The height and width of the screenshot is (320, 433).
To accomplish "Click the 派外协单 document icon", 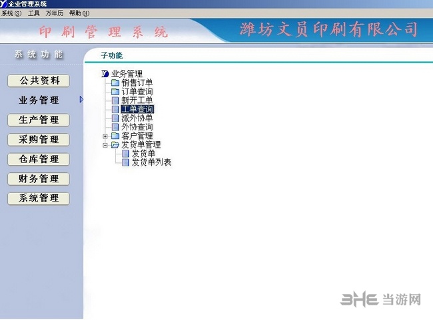I will (x=115, y=118).
